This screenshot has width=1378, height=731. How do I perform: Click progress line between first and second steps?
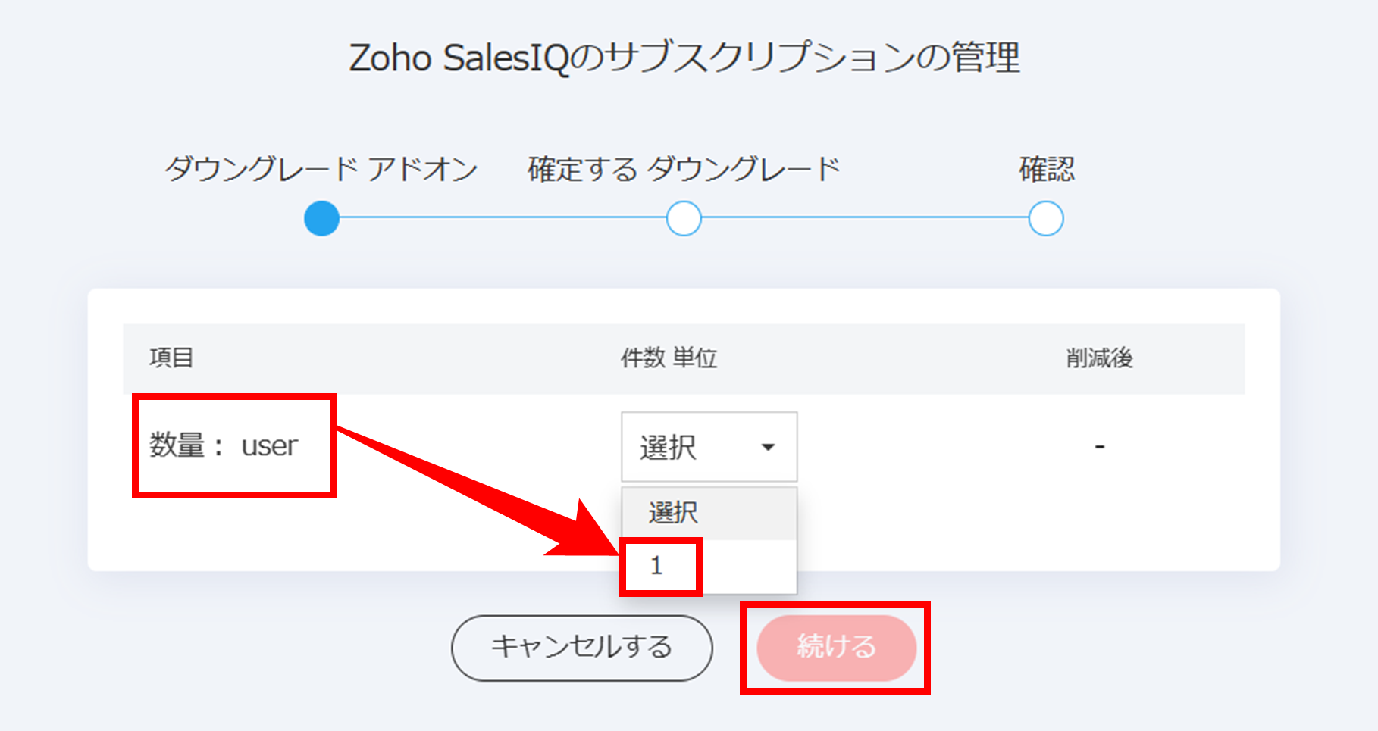click(x=503, y=218)
